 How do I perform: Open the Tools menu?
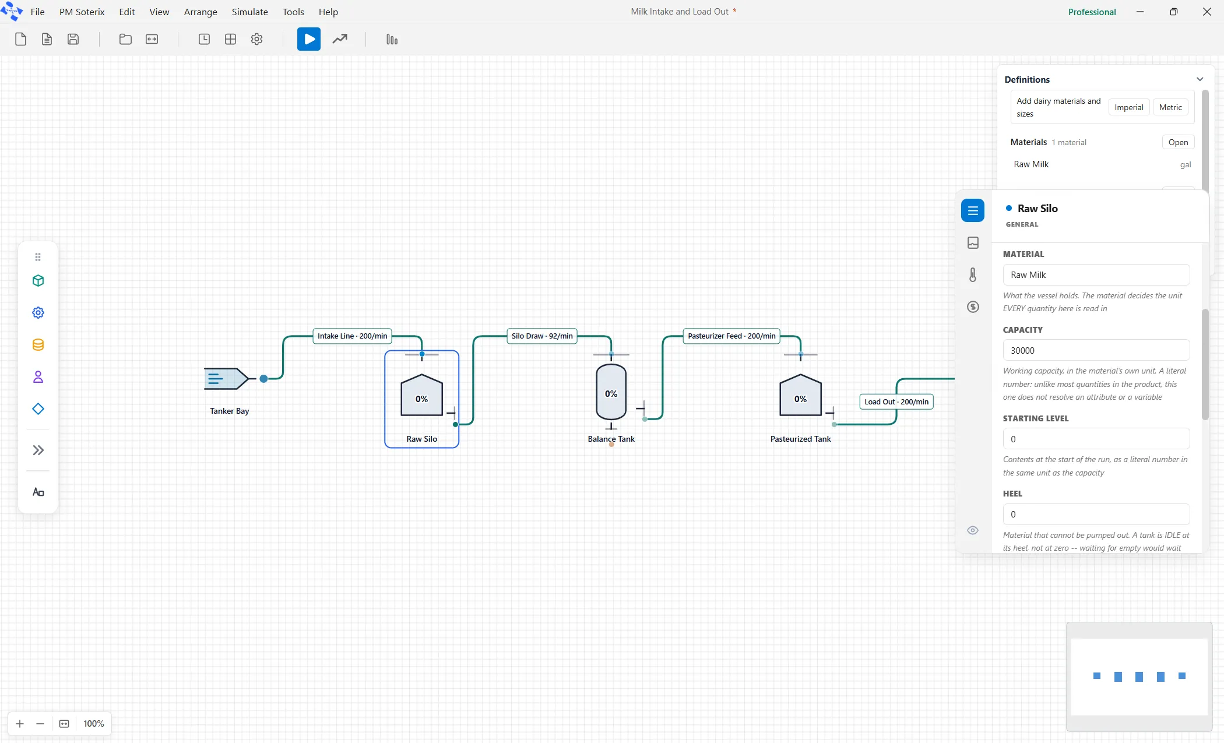(x=293, y=12)
